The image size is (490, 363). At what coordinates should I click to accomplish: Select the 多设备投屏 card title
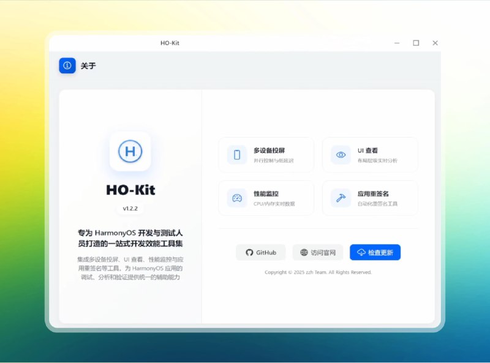coord(269,151)
